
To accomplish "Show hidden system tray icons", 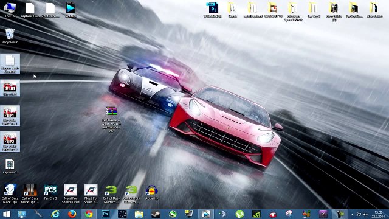I will coord(353,214).
